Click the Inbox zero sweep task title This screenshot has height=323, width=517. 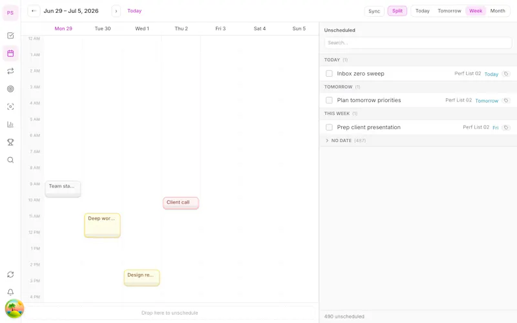[361, 74]
